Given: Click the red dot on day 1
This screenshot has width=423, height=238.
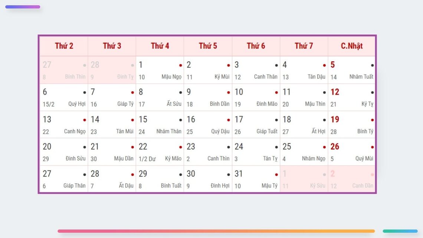Looking at the screenshot, I should click(x=181, y=65).
